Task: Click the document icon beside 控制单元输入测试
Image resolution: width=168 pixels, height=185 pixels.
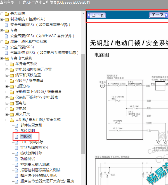Action: pyautogui.click(x=16, y=165)
